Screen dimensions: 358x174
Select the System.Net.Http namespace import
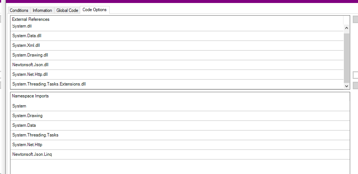point(180,145)
